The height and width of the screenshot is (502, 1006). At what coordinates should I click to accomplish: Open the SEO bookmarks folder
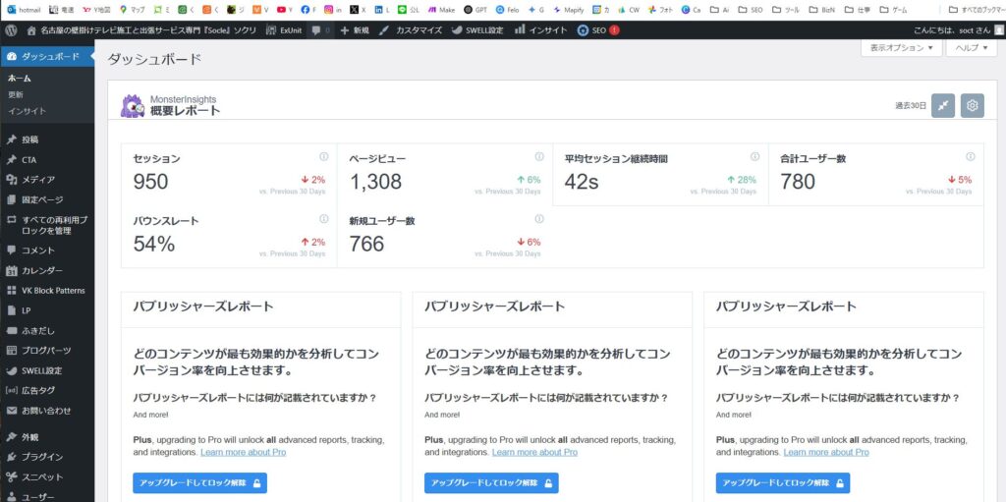coord(751,10)
